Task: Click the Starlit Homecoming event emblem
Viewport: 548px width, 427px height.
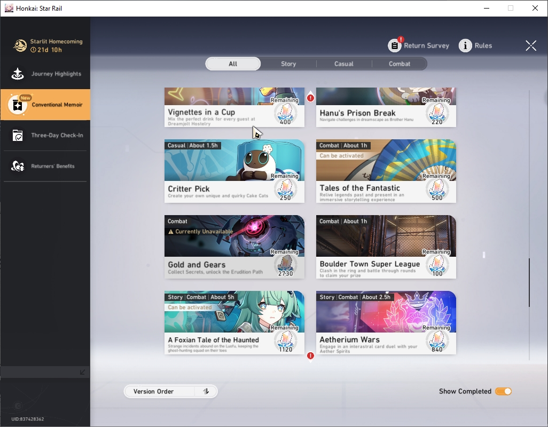Action: tap(20, 45)
